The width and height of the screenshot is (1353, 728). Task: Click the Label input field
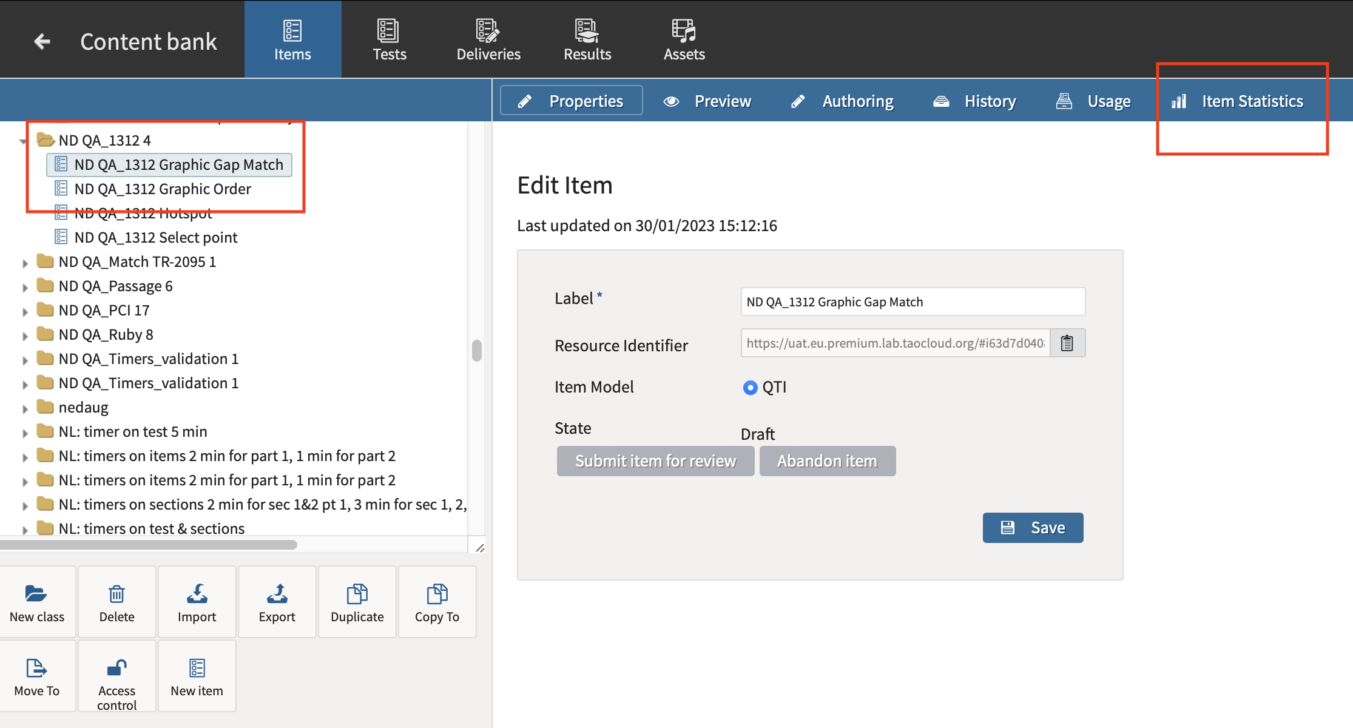[x=913, y=302]
